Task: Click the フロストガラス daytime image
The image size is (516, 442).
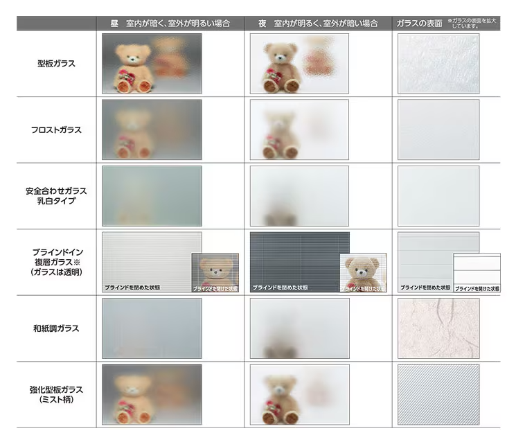Action: pos(152,130)
